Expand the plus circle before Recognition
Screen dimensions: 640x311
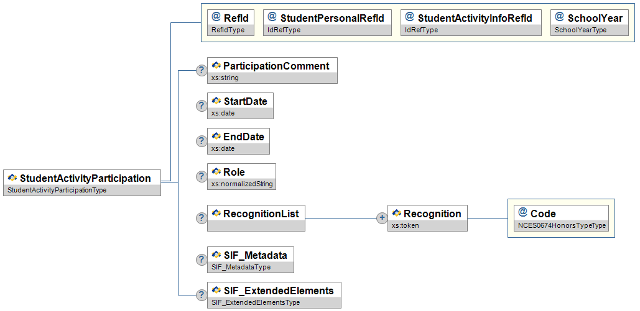point(382,218)
